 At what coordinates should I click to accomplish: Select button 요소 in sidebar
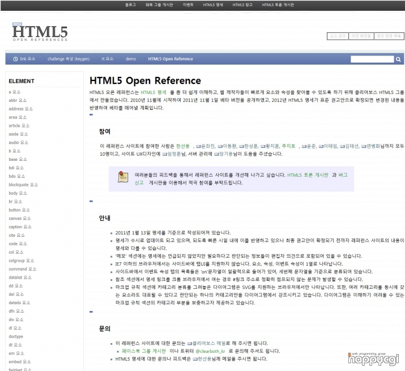19,210
